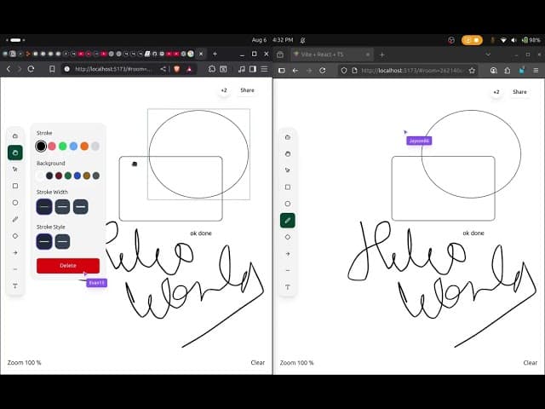Select the pointer tool in left window toolbar
The height and width of the screenshot is (409, 545).
pos(15,170)
